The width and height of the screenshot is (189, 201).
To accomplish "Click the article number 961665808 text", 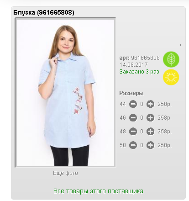I will click(145, 58).
